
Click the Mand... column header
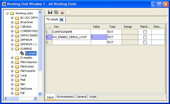pos(145,27)
